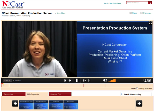Viewport: 154px width, 111px height.
Task: Open the Share link
Action: tap(133, 13)
